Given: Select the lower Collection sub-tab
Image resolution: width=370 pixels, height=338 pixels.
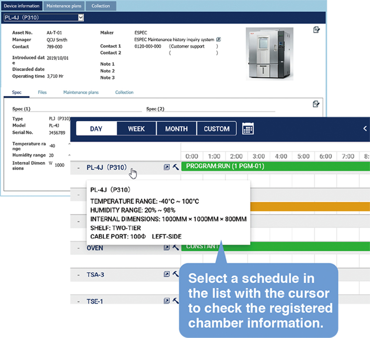Looking at the screenshot, I should pyautogui.click(x=124, y=92).
